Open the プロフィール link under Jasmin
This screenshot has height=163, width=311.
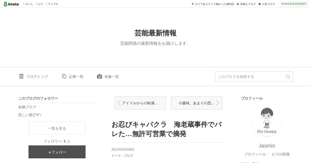click(255, 154)
